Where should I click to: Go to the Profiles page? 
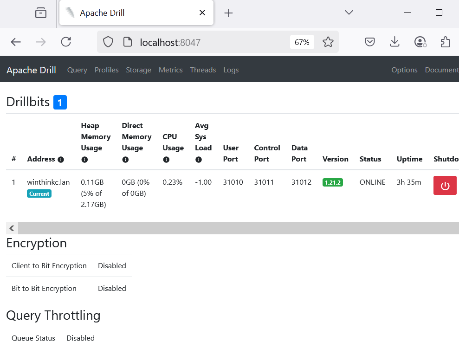pos(107,70)
